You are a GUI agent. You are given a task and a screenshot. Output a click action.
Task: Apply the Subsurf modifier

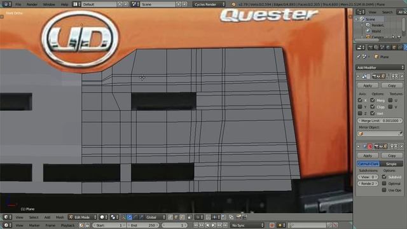pyautogui.click(x=368, y=155)
